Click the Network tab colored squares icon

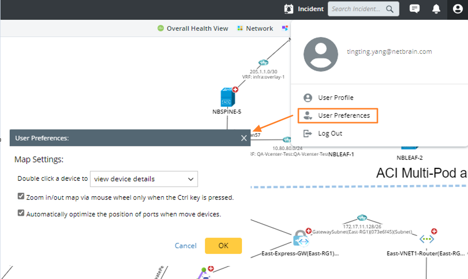(240, 28)
